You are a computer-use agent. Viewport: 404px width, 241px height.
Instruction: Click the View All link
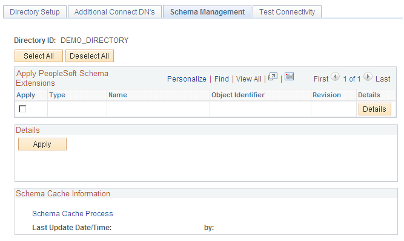coord(248,79)
